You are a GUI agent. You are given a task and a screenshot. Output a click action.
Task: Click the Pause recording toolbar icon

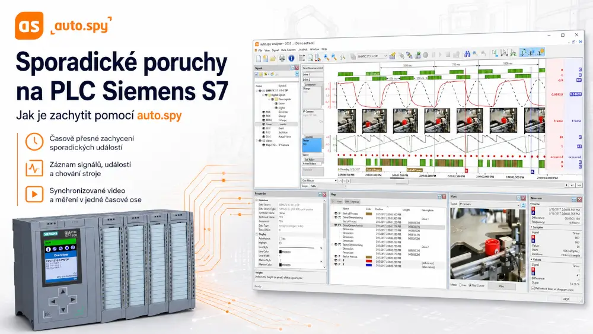(433, 55)
